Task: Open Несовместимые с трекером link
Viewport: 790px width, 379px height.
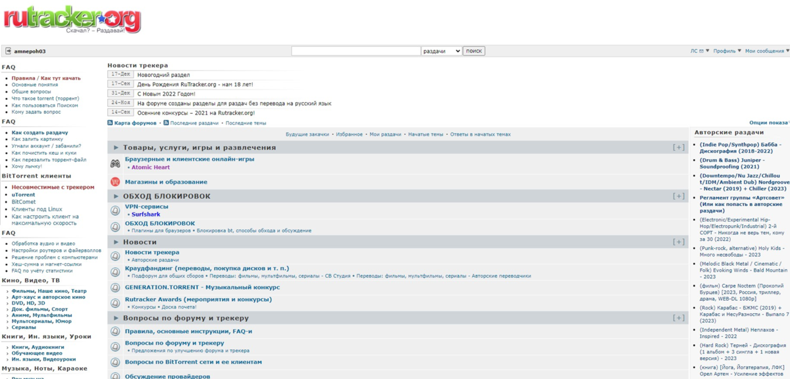Action: click(x=53, y=187)
